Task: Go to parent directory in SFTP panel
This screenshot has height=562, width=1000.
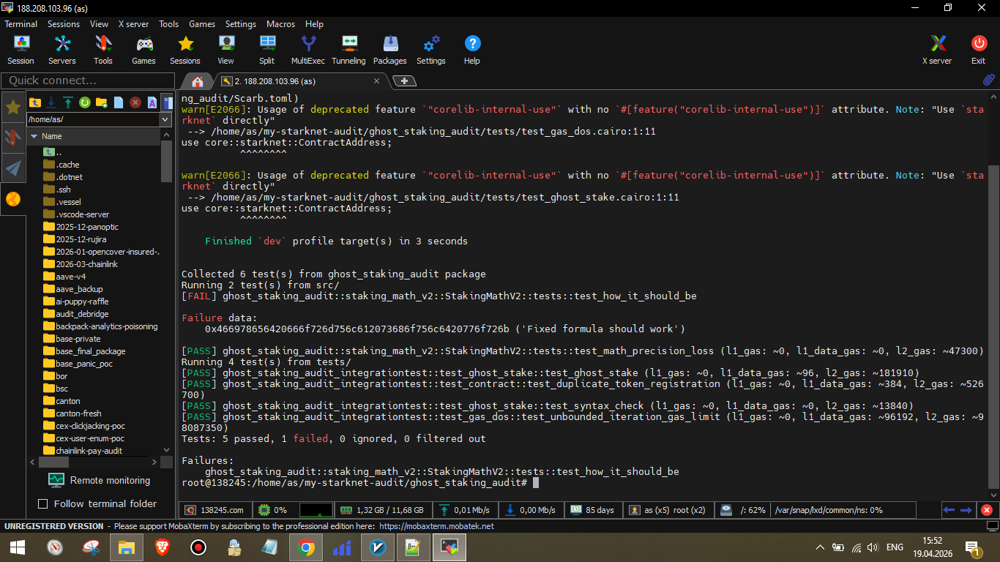Action: point(35,103)
